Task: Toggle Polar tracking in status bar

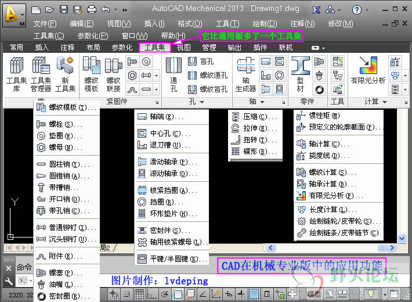Action: point(164,294)
